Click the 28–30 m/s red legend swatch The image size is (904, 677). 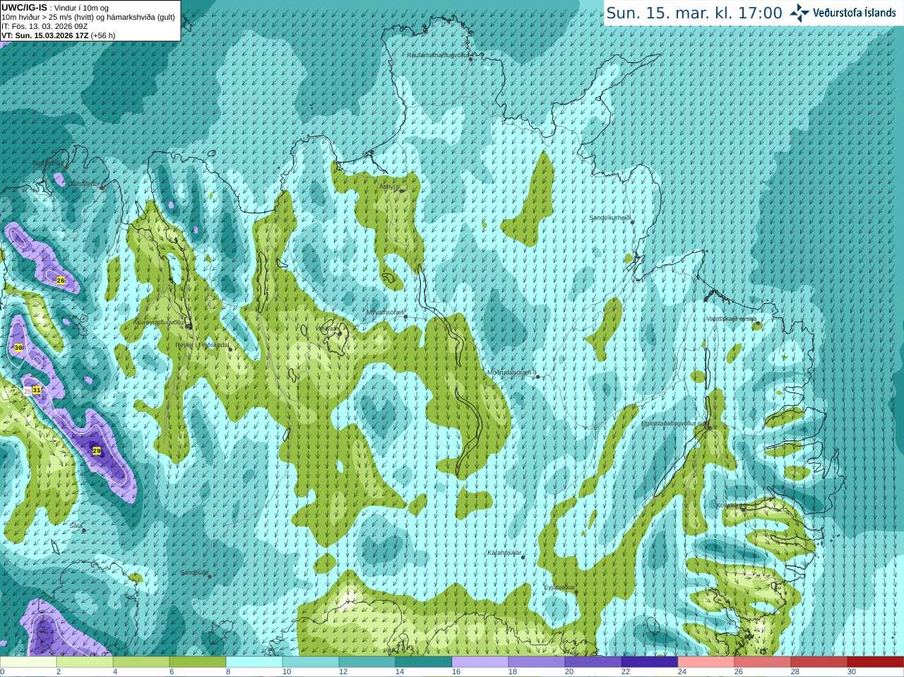click(819, 661)
